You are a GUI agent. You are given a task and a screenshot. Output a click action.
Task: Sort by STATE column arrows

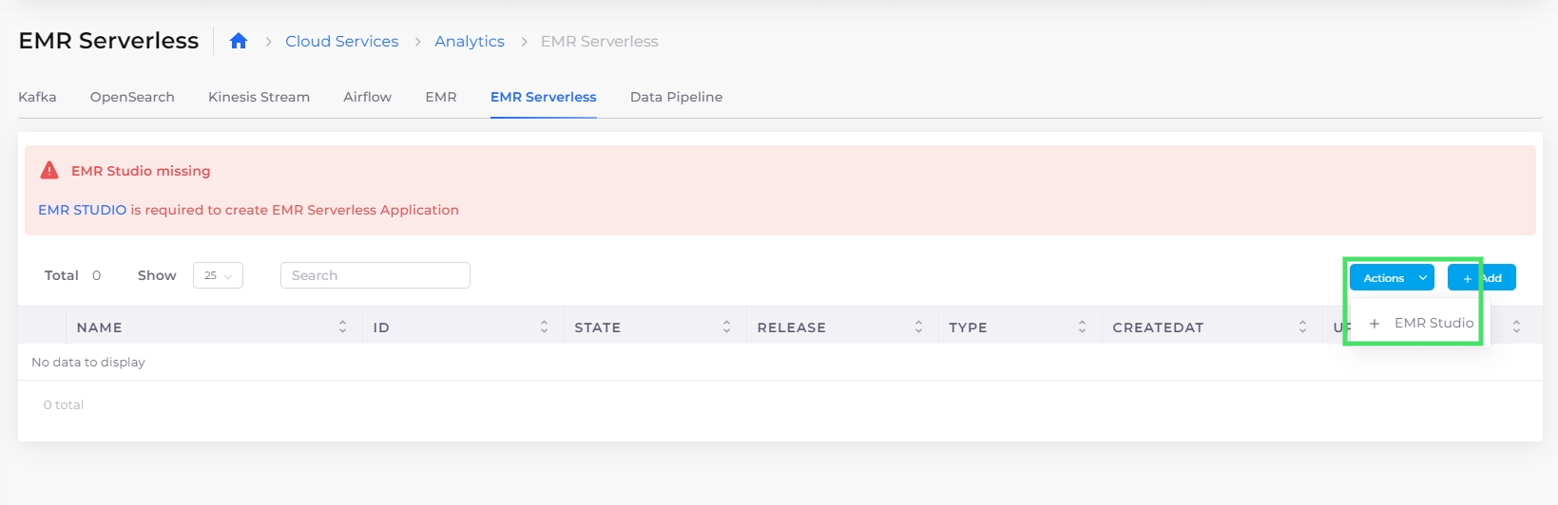726,327
